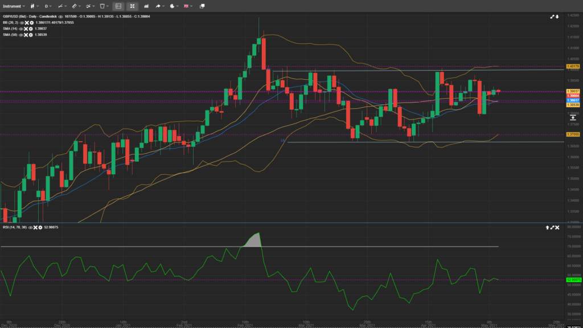Toggle visibility of SMA (50) indicator

tap(21, 35)
